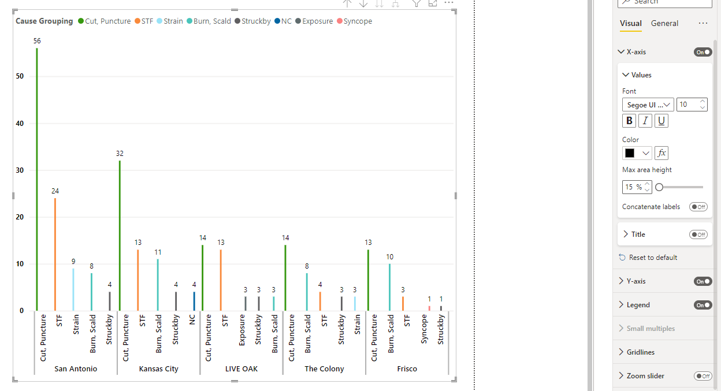Expand the Zoom slider section
This screenshot has height=391, width=721.
point(621,376)
